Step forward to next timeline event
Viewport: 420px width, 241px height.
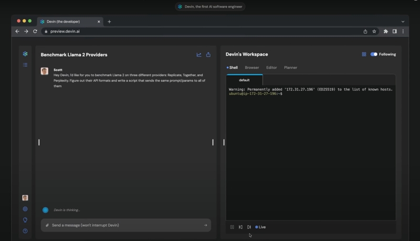(249, 227)
